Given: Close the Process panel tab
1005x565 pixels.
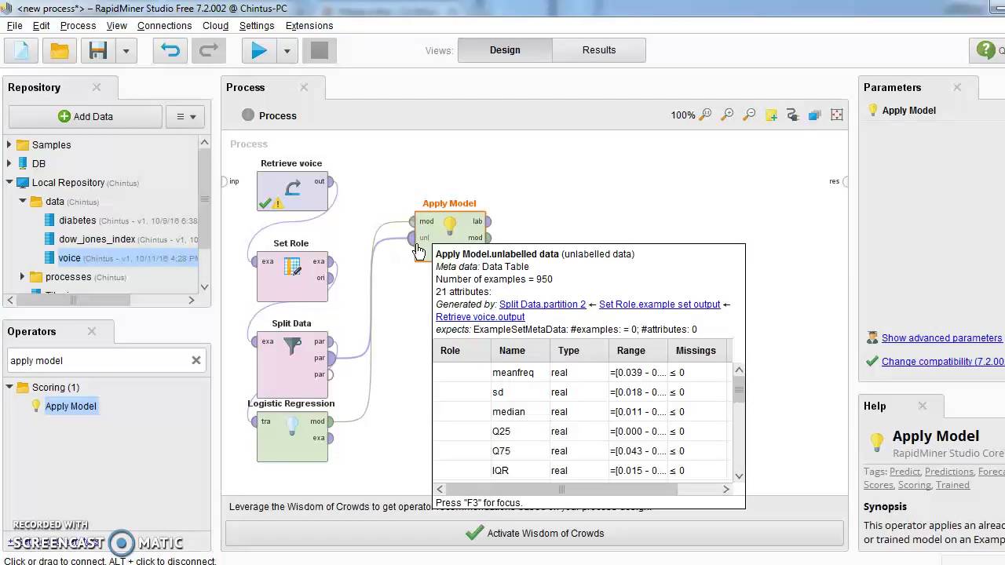Looking at the screenshot, I should 304,87.
